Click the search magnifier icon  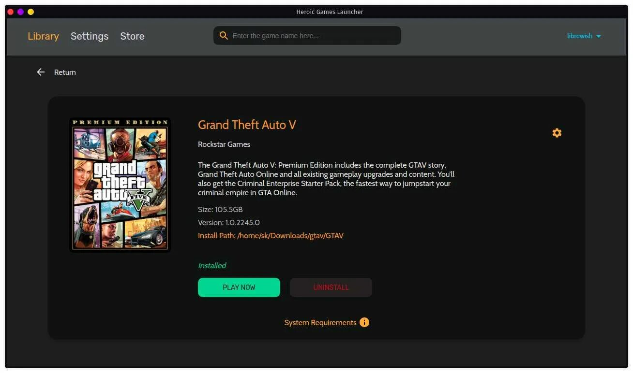(x=224, y=36)
